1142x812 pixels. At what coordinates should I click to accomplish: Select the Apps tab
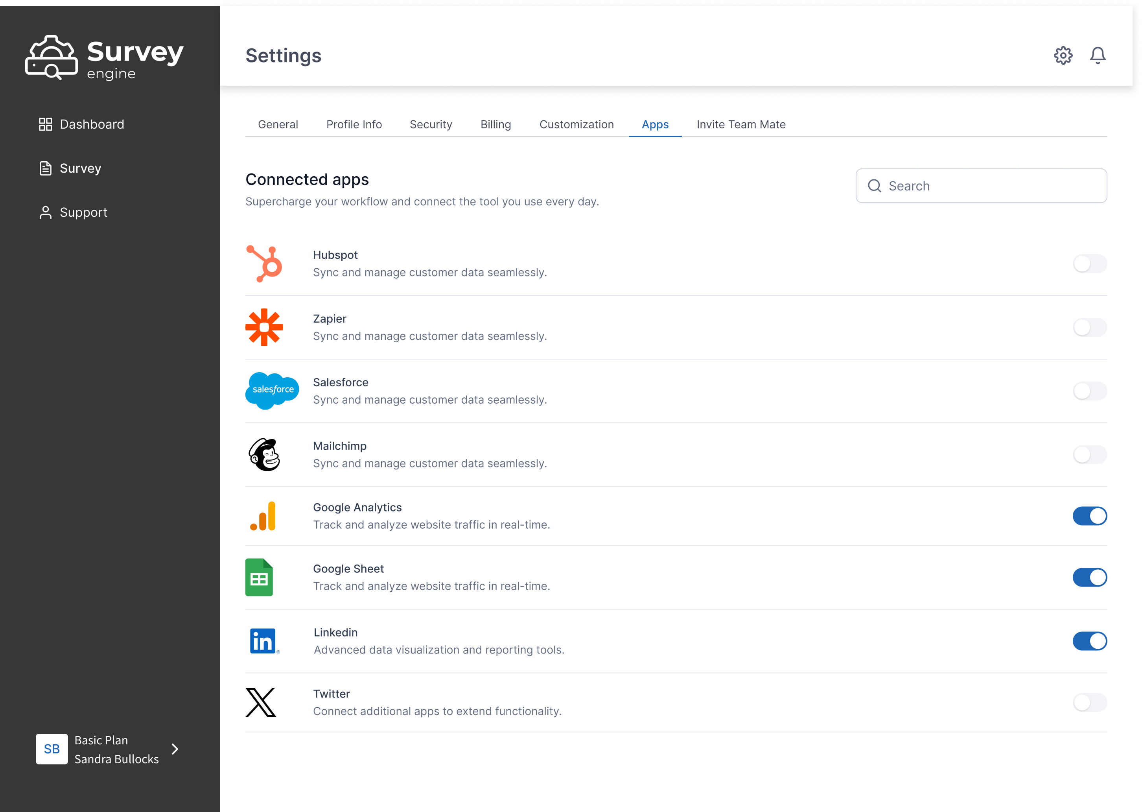(x=655, y=124)
